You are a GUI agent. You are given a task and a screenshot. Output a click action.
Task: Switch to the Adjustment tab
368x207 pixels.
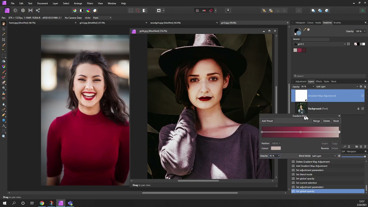301,81
